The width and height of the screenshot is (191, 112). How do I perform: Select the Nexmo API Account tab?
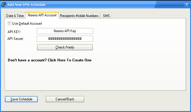point(42,15)
